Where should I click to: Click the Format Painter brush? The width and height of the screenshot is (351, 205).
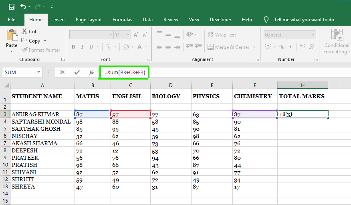point(25,50)
